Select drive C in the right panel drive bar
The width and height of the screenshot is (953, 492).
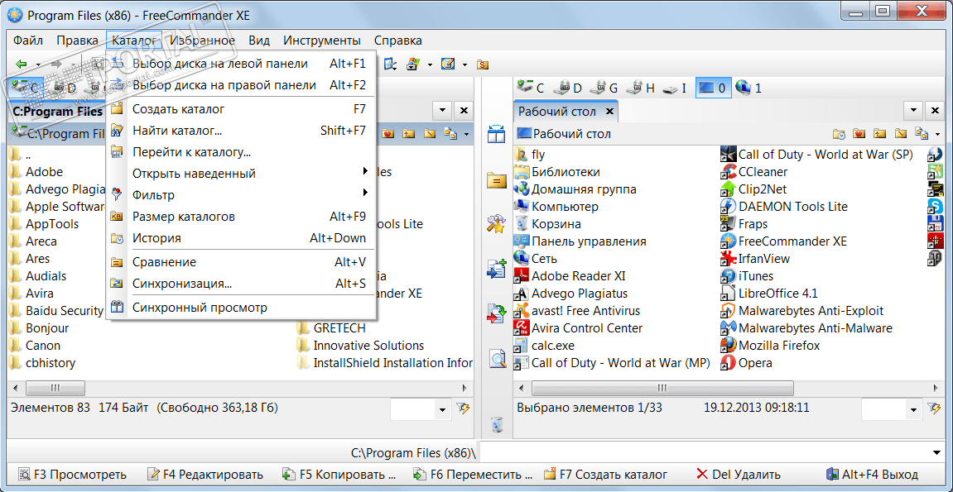530,88
